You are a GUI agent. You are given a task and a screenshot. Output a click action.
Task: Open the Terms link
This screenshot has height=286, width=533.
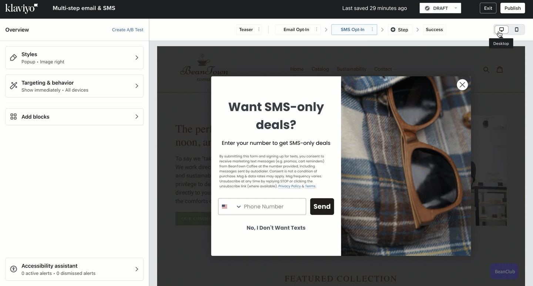coord(310,186)
